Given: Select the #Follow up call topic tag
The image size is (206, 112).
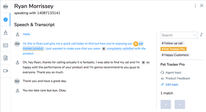Looking at the screenshot, I should coord(172,43).
